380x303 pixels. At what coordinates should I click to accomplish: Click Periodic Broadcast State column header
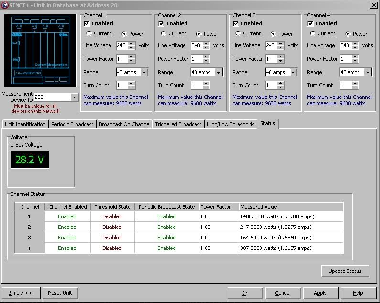pyautogui.click(x=166, y=207)
